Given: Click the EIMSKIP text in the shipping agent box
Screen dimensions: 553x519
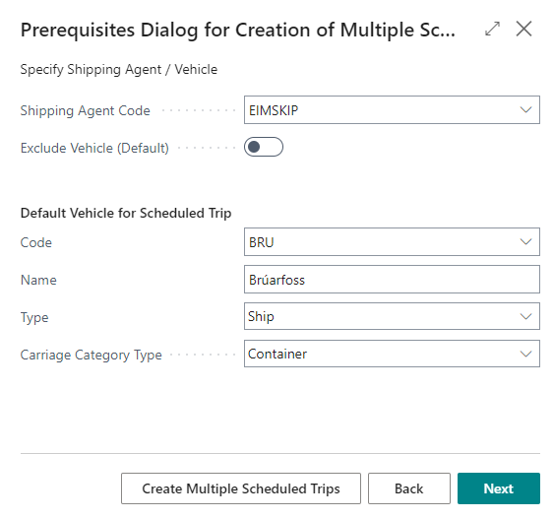Looking at the screenshot, I should 274,110.
